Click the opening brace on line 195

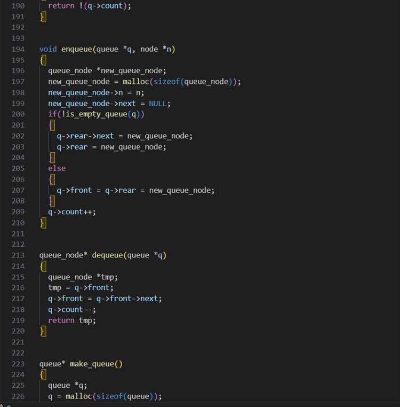(43, 60)
